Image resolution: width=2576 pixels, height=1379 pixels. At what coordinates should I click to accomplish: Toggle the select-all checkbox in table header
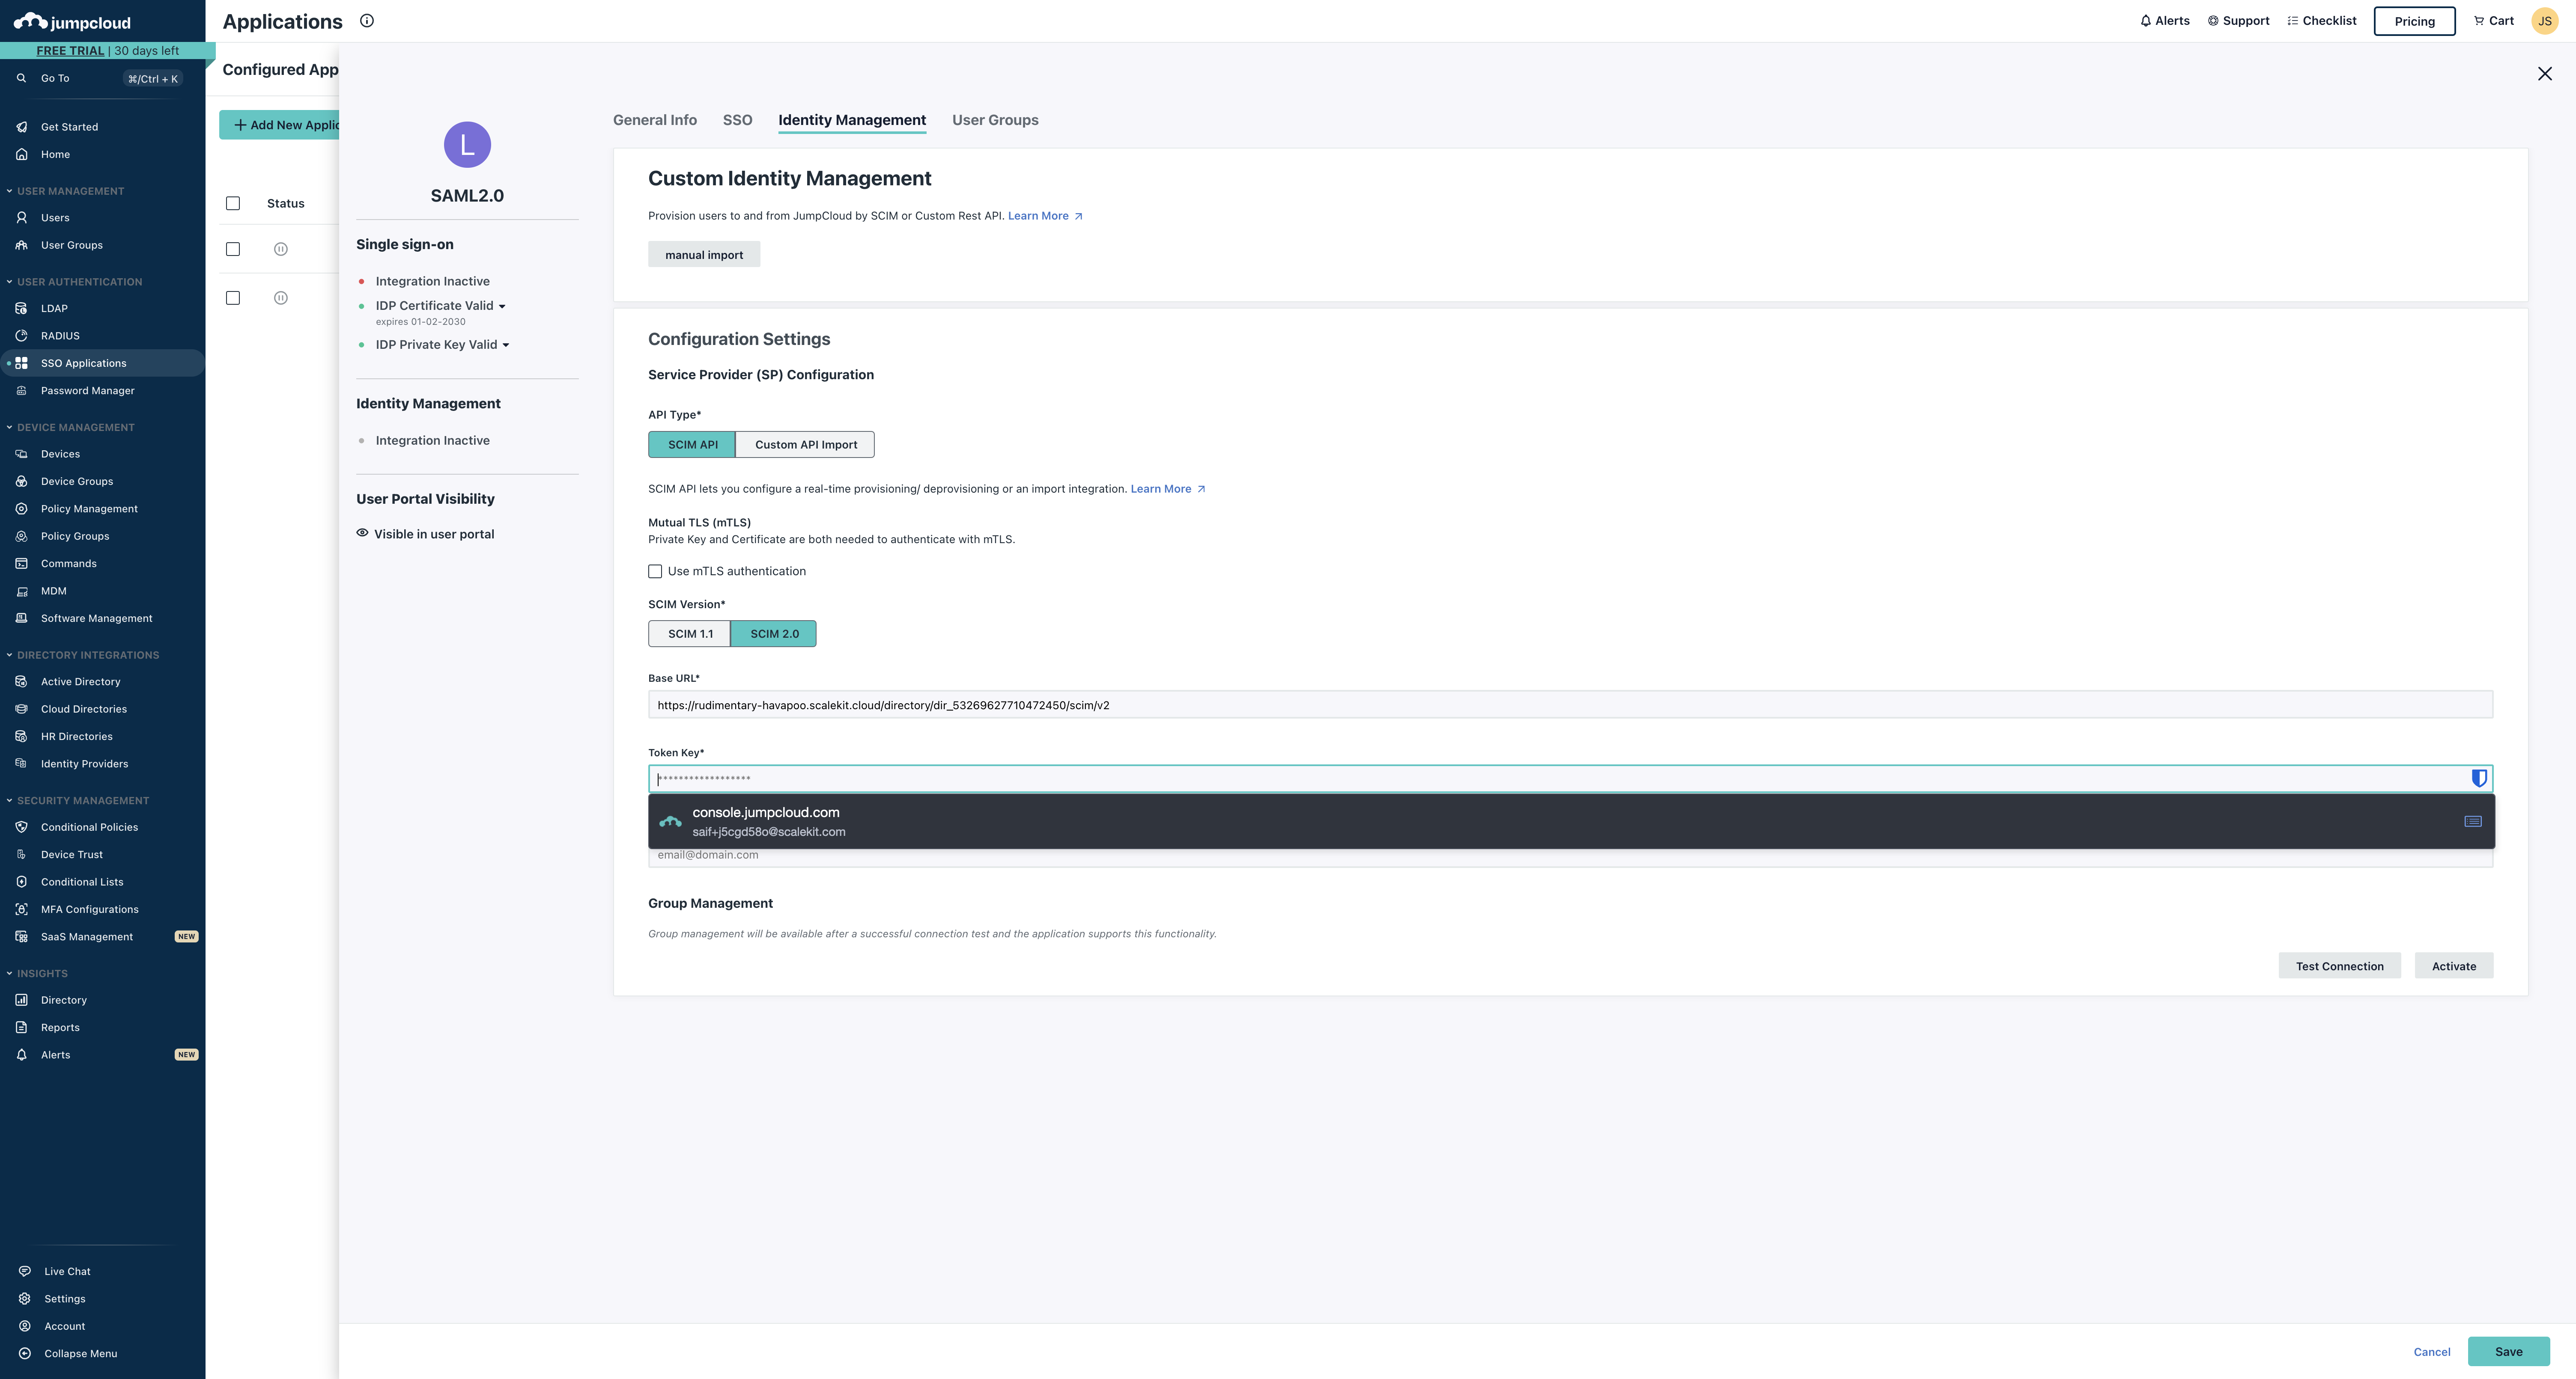click(233, 203)
